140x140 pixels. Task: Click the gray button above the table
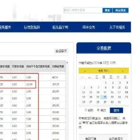(61, 51)
